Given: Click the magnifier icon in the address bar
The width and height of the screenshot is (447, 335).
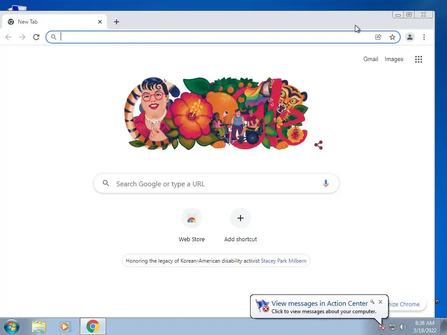Looking at the screenshot, I should 53,37.
